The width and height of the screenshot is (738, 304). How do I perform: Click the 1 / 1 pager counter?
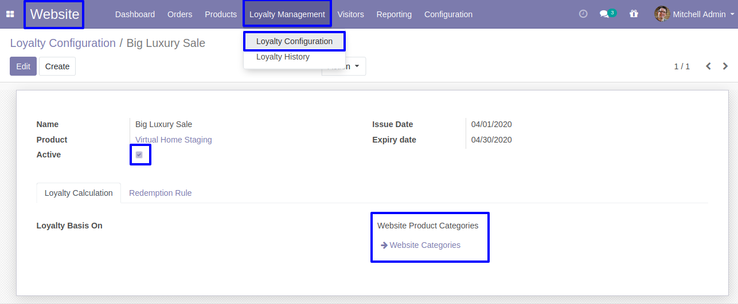pos(682,66)
